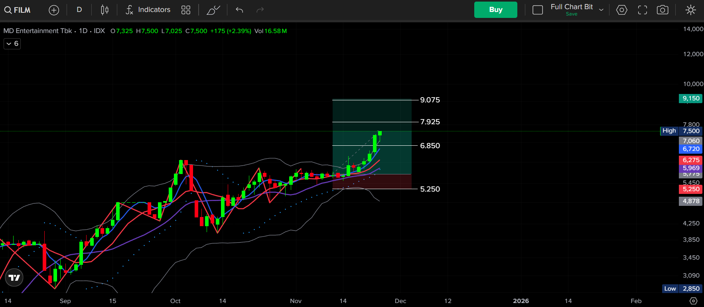704x307 pixels.
Task: Click the TradingView logo badge
Action: 14,278
